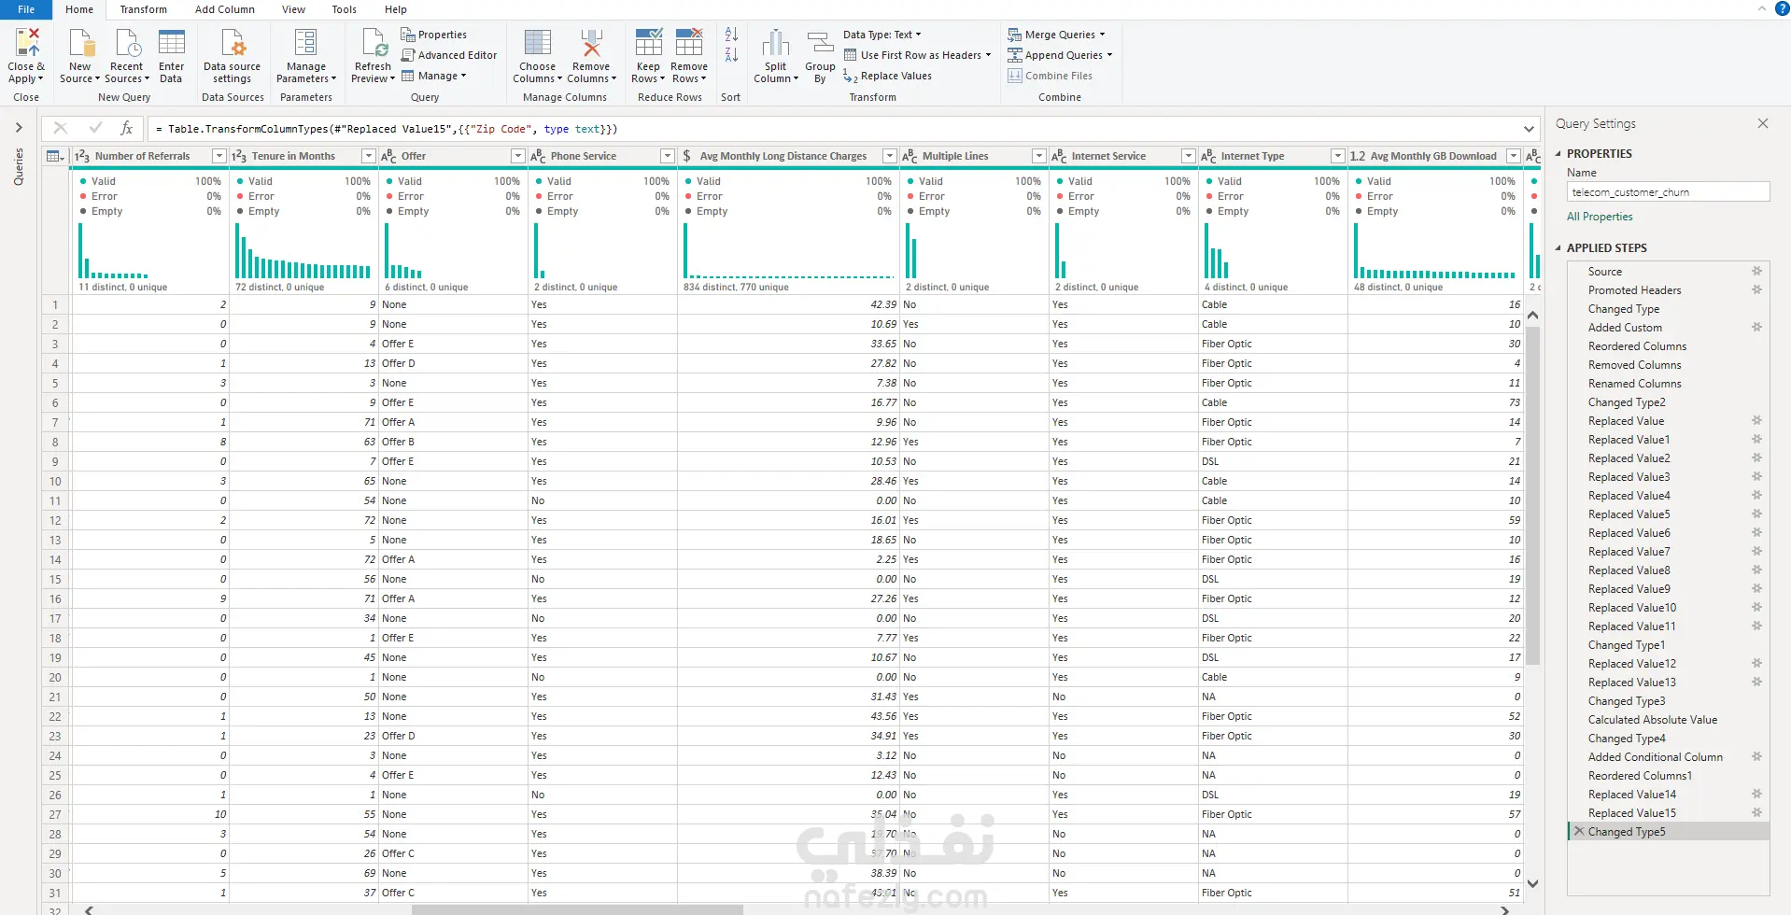
Task: Click the Refresh Preview icon
Action: coord(374,43)
